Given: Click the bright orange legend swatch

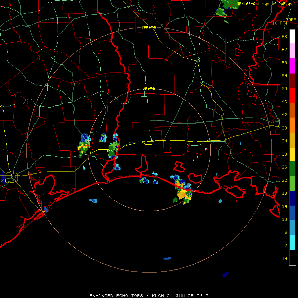Looking at the screenshot, I should coord(292,125).
